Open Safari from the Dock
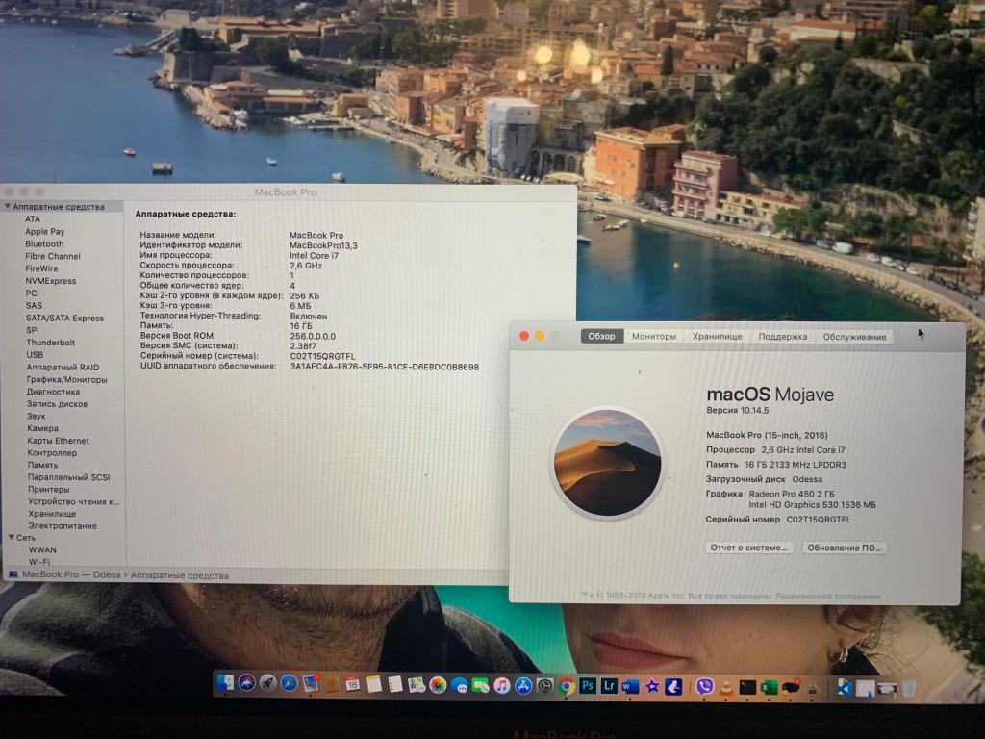The width and height of the screenshot is (985, 739). point(289,683)
